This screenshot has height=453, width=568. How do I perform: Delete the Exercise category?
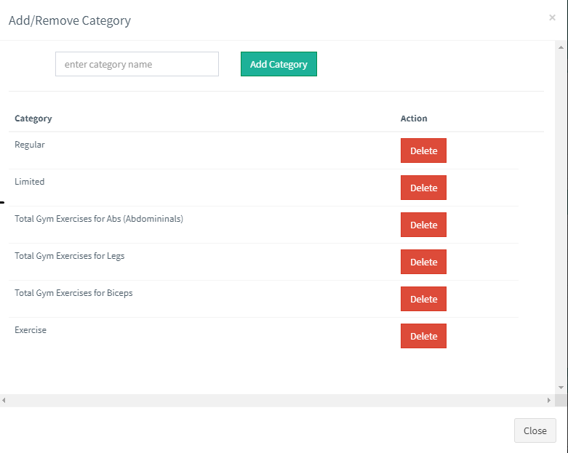(423, 336)
